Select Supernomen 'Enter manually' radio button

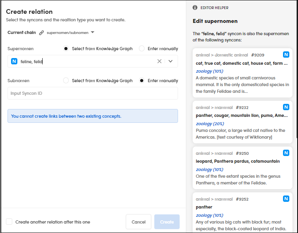click(x=142, y=49)
